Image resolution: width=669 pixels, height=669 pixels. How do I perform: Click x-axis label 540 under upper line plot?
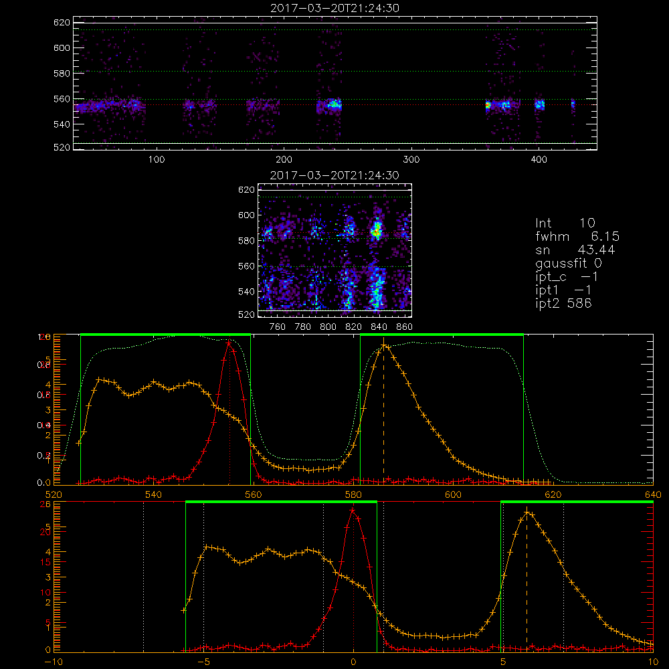click(x=154, y=494)
